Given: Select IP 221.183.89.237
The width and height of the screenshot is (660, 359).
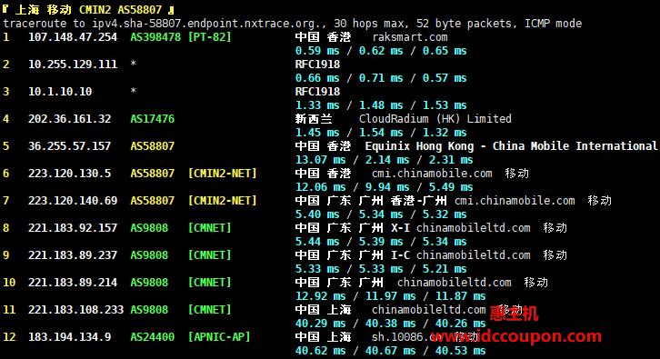Looking at the screenshot, I should click(73, 255).
